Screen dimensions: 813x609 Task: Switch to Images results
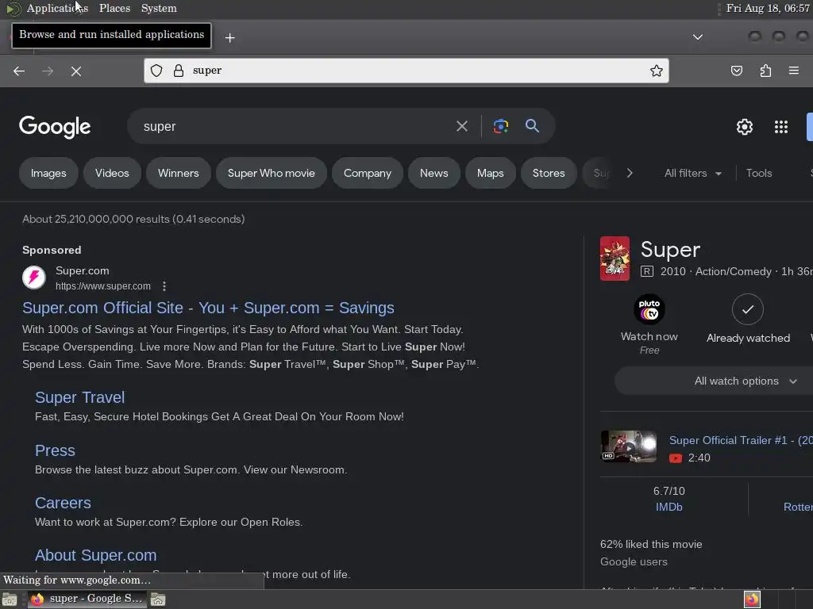(48, 173)
